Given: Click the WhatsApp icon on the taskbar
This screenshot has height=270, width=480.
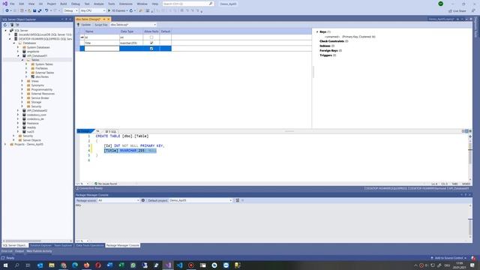Looking at the screenshot, I should pyautogui.click(x=133, y=265).
